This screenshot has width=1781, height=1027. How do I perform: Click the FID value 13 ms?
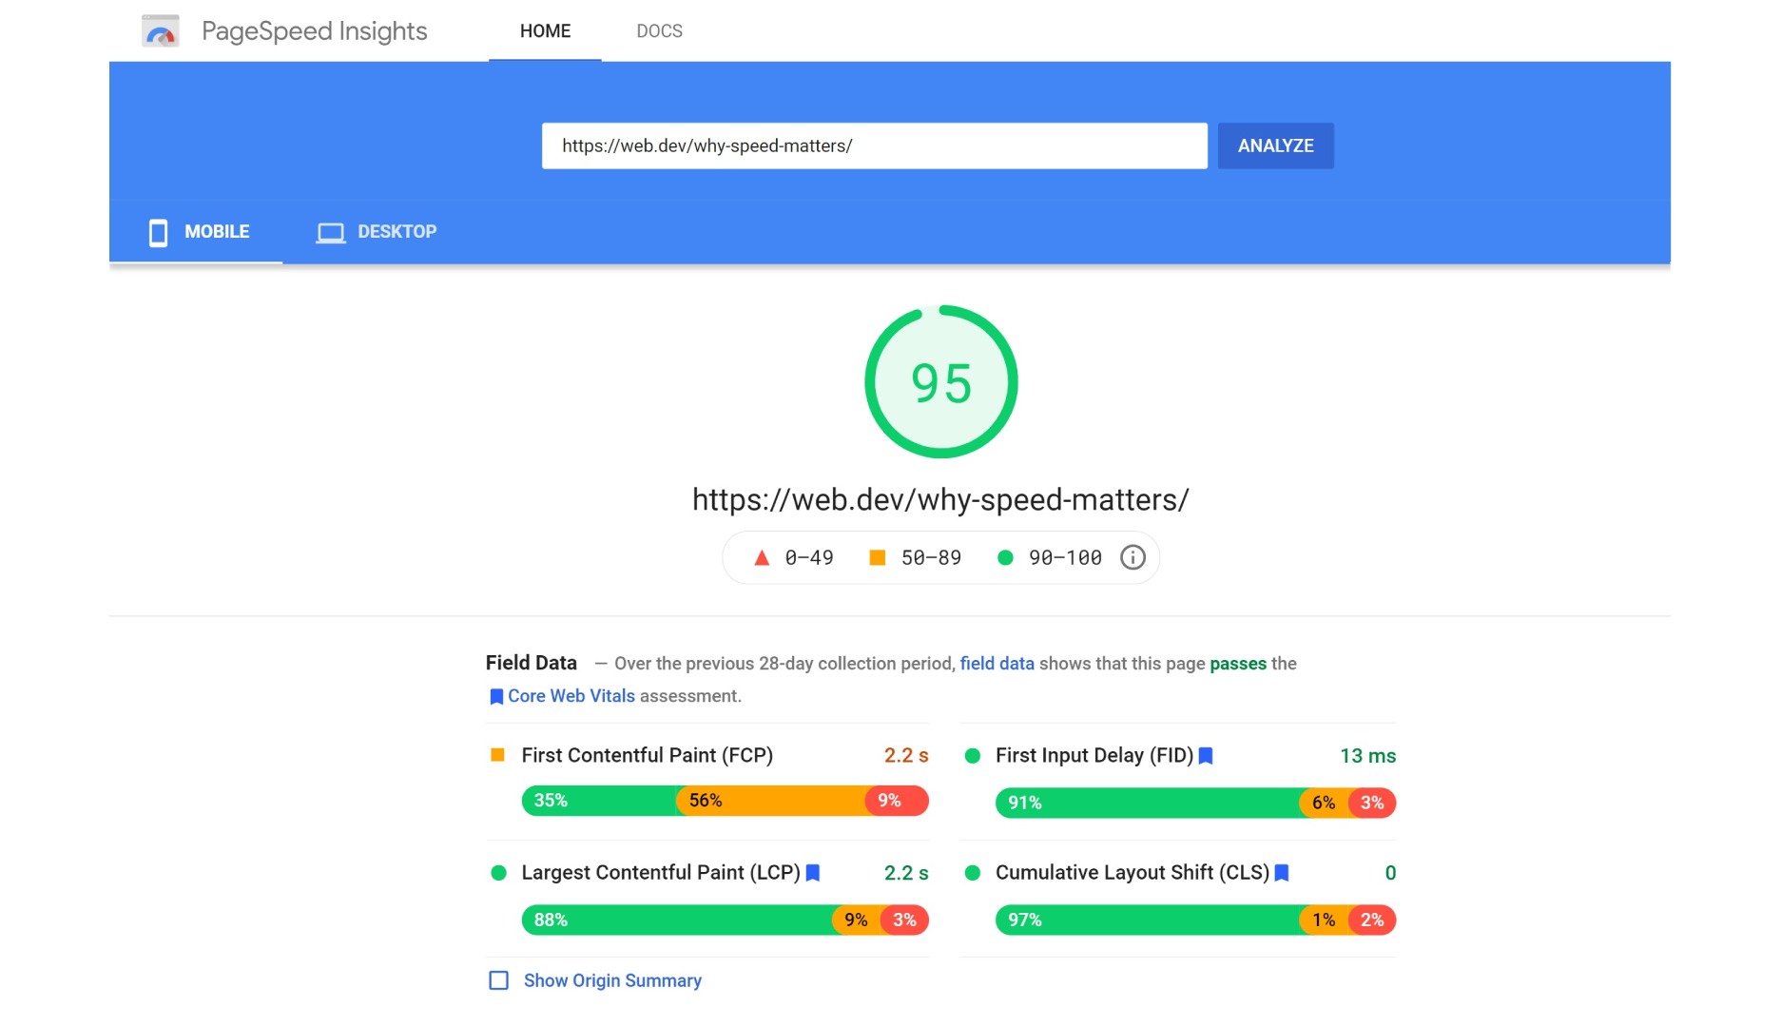(1367, 756)
